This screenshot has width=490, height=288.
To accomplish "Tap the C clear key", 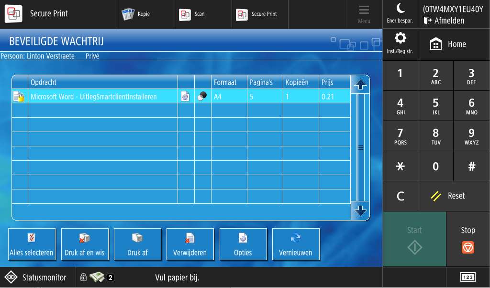I will (x=400, y=196).
